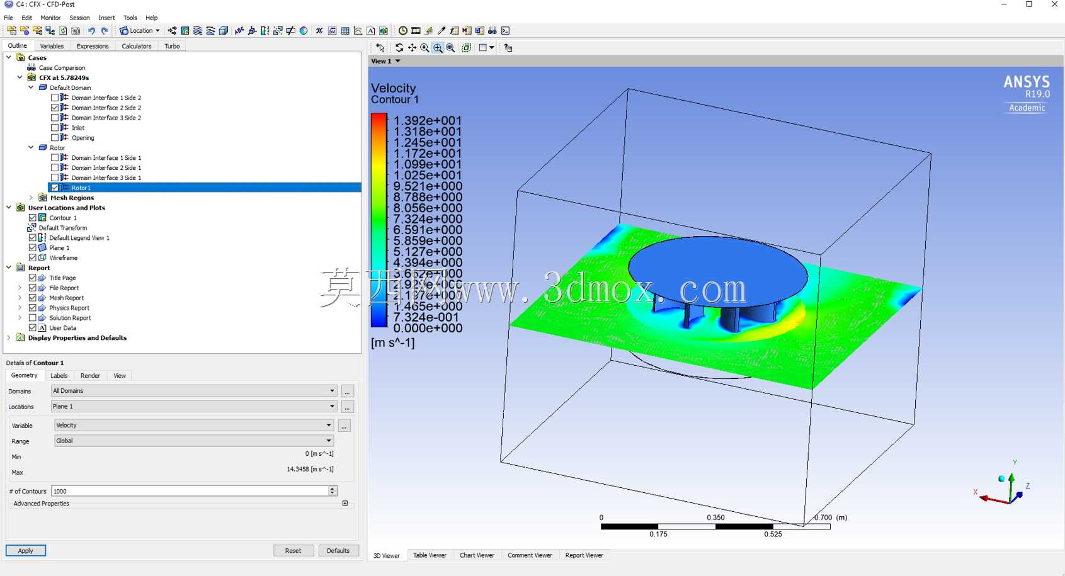The image size is (1065, 576).
Task: Toggle the Inlet boundary checkbox
Action: click(x=55, y=128)
